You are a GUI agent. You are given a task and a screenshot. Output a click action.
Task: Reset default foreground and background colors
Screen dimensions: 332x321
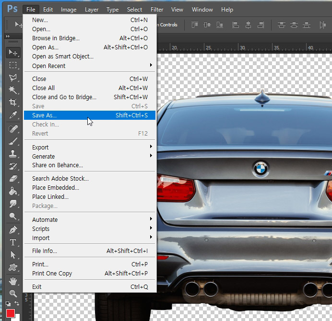click(8, 304)
